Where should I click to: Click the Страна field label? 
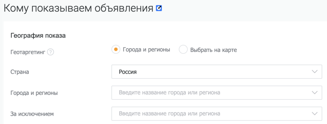19,72
